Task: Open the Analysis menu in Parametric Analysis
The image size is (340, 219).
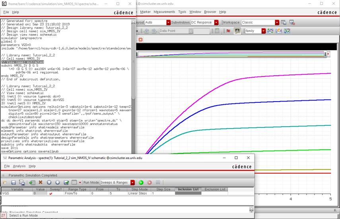Action: pyautogui.click(x=19, y=166)
